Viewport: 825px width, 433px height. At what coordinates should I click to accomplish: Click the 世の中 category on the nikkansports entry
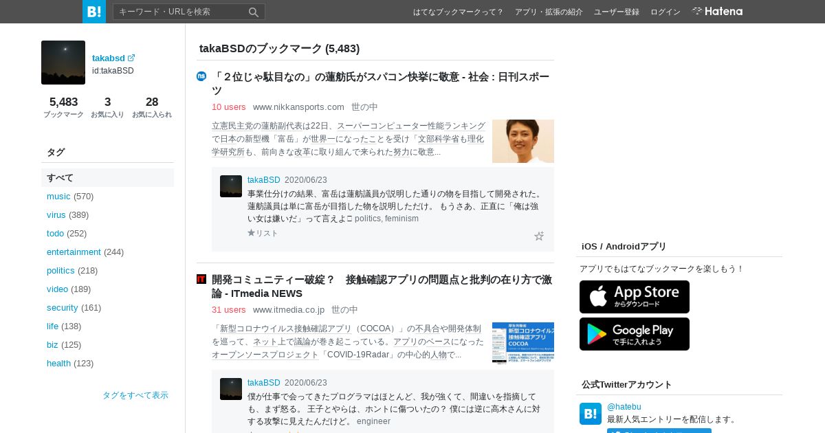coord(364,107)
